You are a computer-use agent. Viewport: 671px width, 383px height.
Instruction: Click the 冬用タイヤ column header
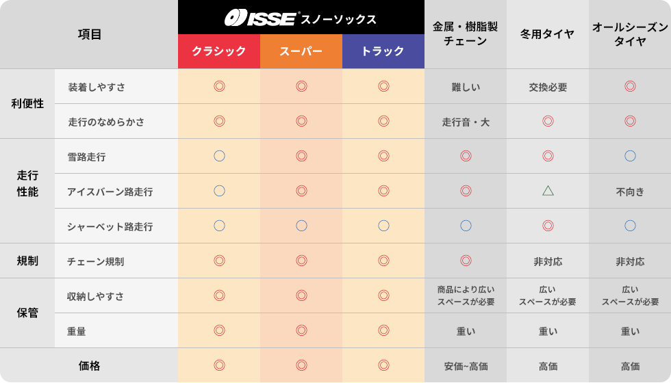tap(548, 34)
